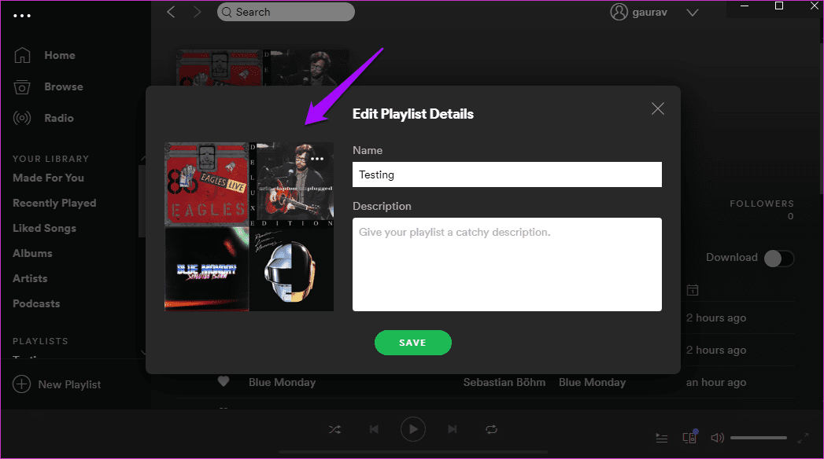
Task: Skip to next track
Action: [453, 429]
